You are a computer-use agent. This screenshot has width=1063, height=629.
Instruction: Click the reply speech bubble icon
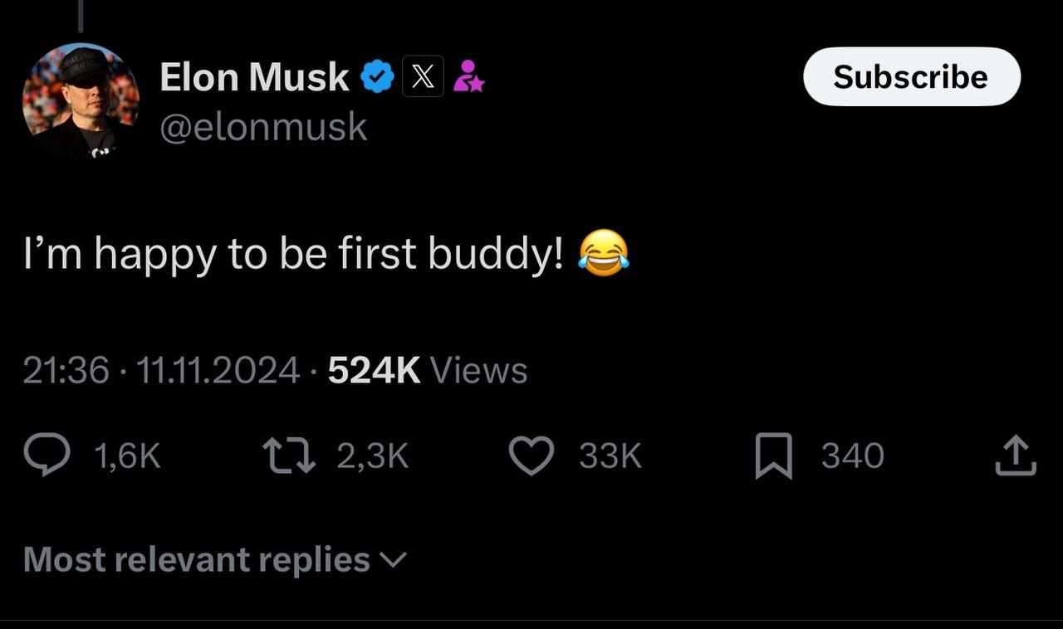point(47,456)
